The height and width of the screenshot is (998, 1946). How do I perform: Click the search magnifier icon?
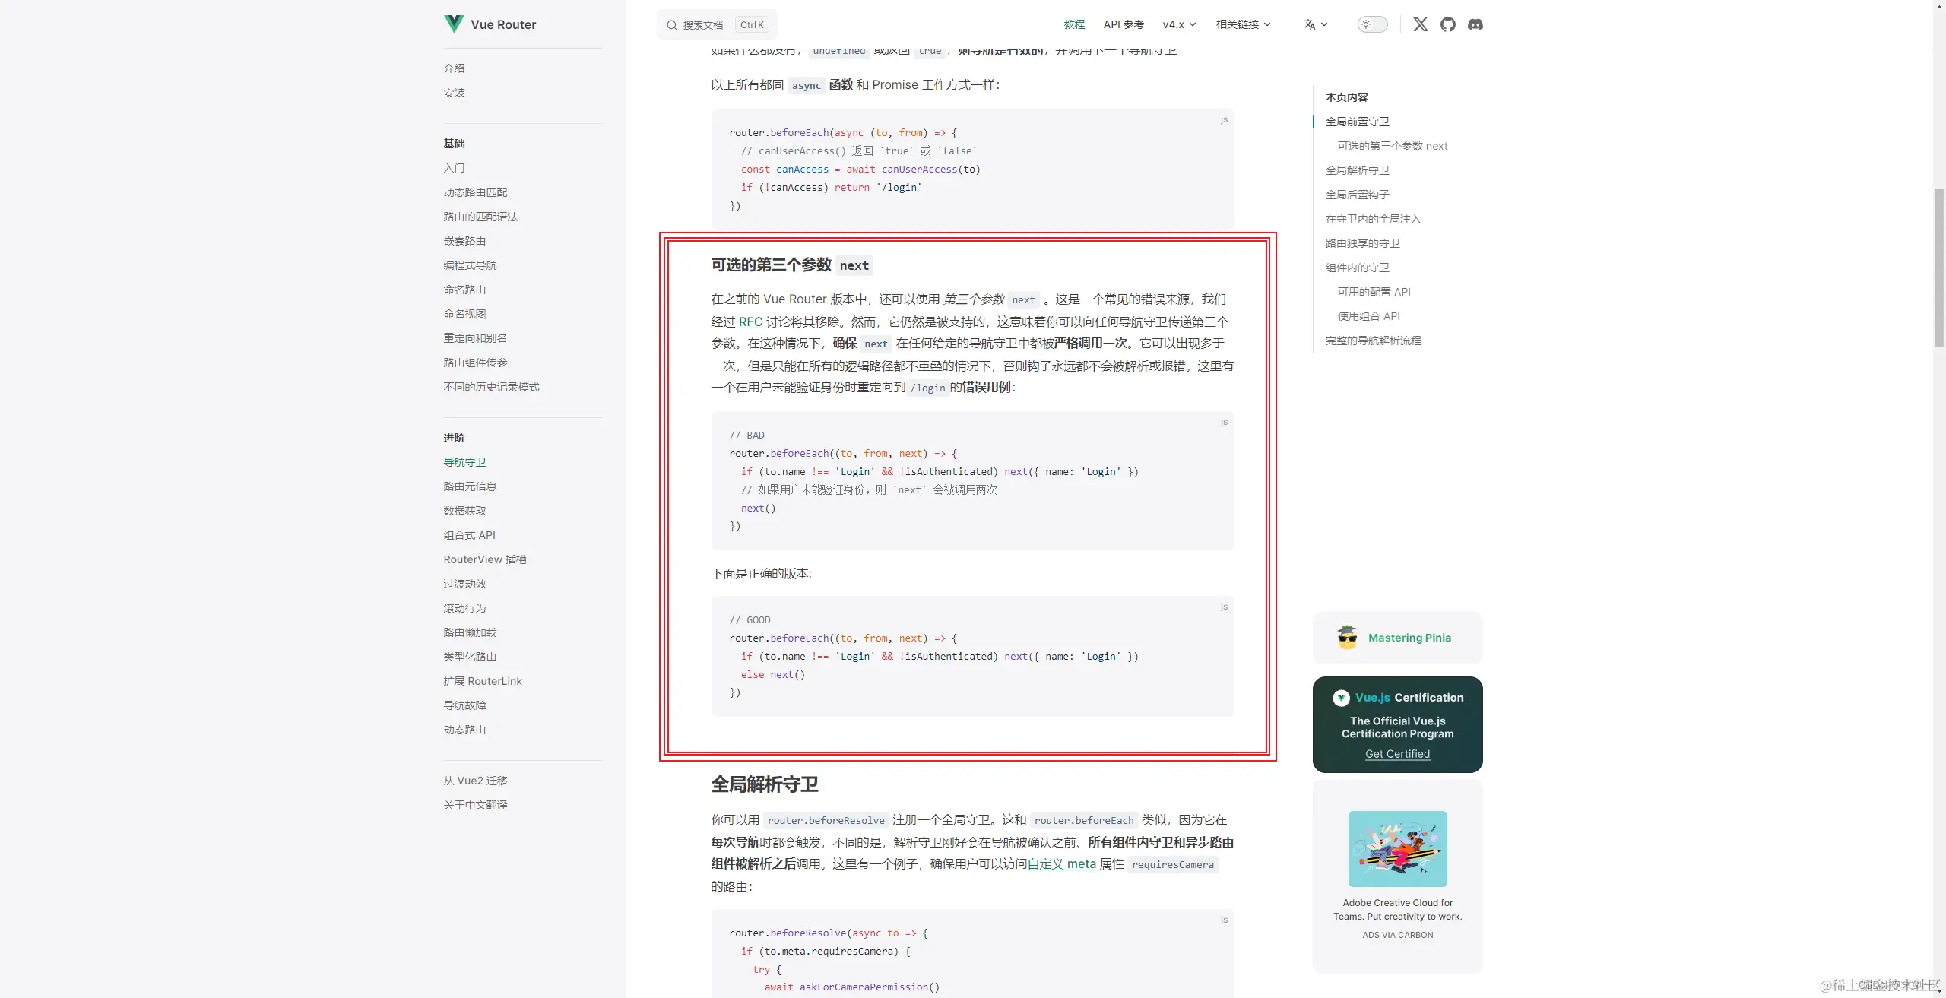click(671, 24)
